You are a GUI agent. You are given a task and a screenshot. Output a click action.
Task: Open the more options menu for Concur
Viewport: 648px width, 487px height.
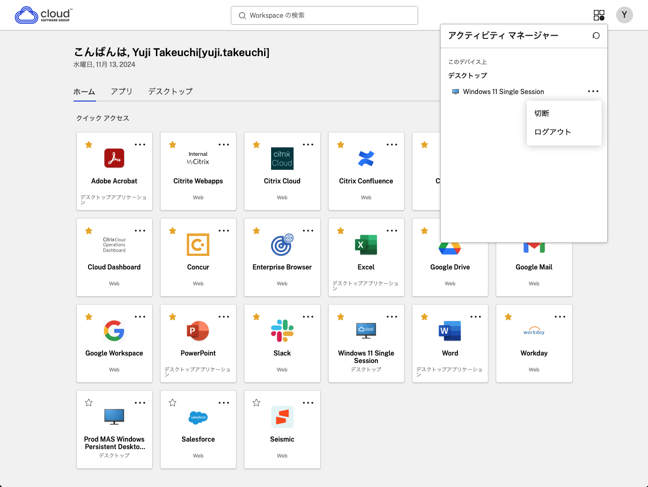224,231
